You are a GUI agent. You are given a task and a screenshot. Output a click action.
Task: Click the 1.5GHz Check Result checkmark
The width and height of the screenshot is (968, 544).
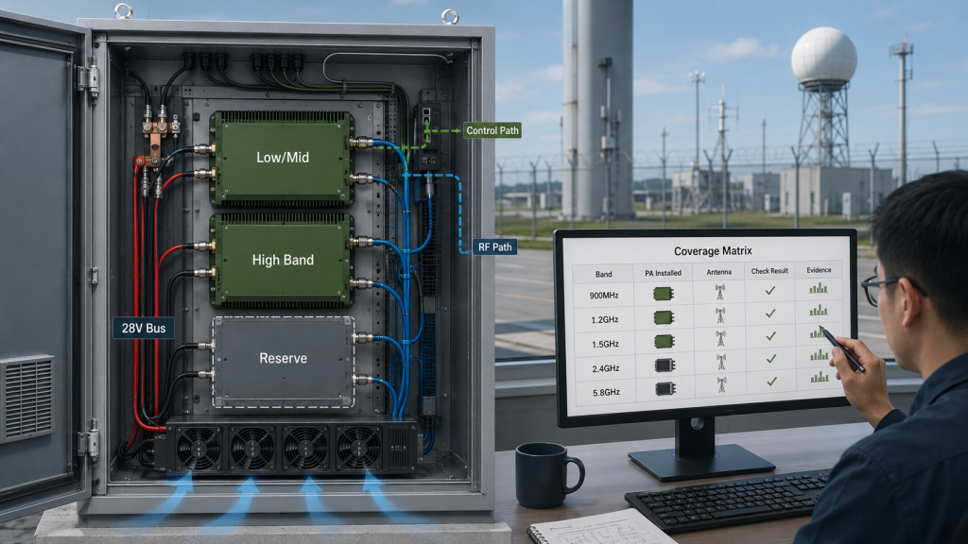770,336
